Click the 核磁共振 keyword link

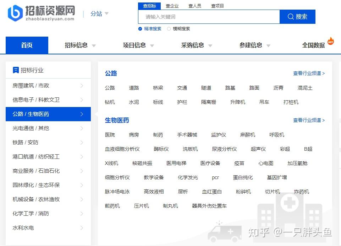coord(142,163)
